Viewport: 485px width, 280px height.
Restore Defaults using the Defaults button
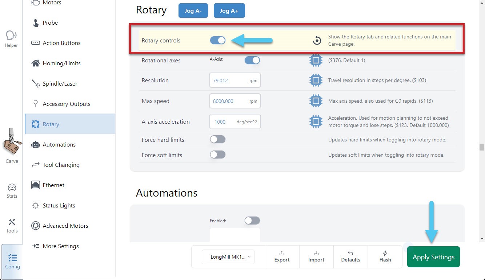click(x=350, y=256)
